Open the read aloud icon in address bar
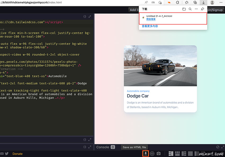225x157 pixels. (x=146, y=2)
